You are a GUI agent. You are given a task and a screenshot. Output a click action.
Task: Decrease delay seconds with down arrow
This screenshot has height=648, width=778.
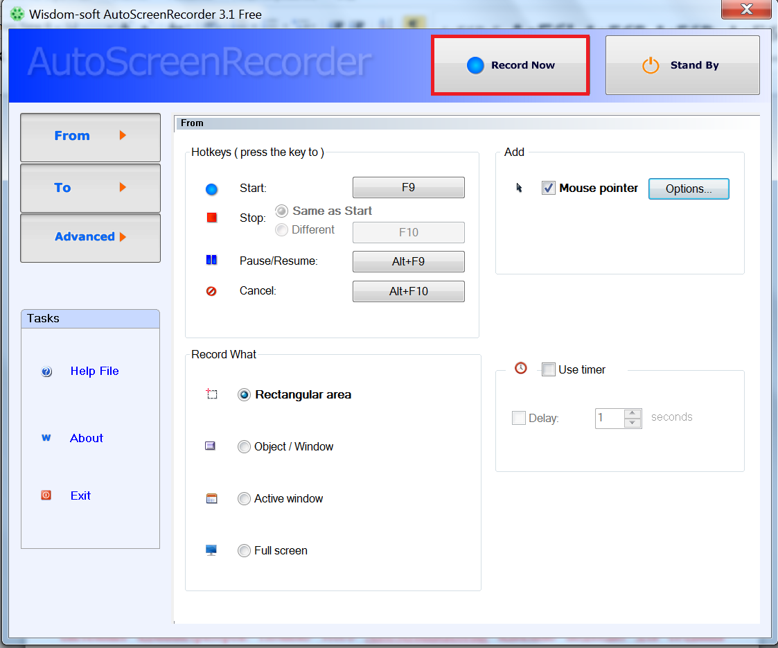point(632,423)
